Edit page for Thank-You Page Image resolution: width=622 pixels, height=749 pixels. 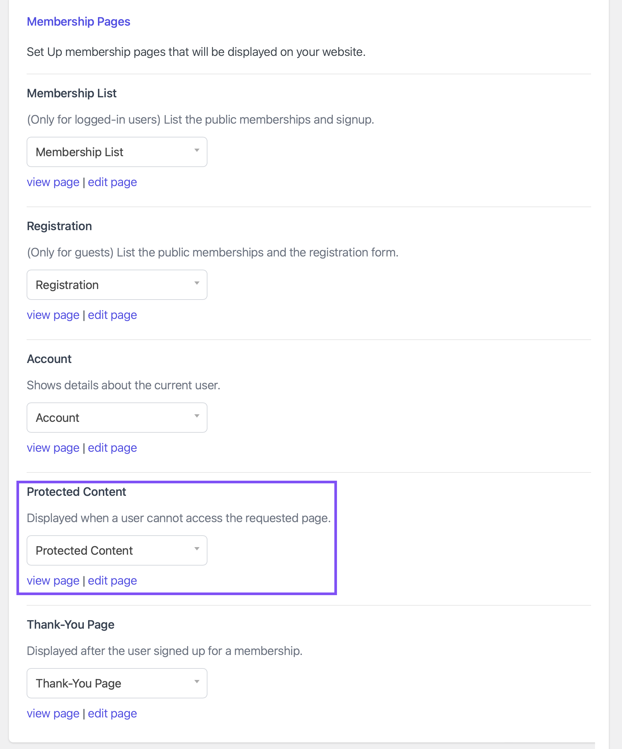click(x=112, y=713)
